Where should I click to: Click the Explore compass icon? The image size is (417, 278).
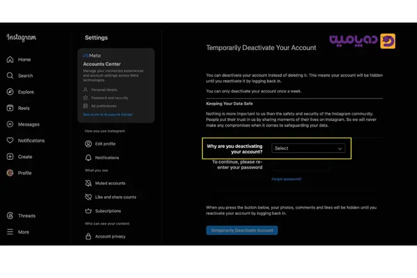(10, 92)
